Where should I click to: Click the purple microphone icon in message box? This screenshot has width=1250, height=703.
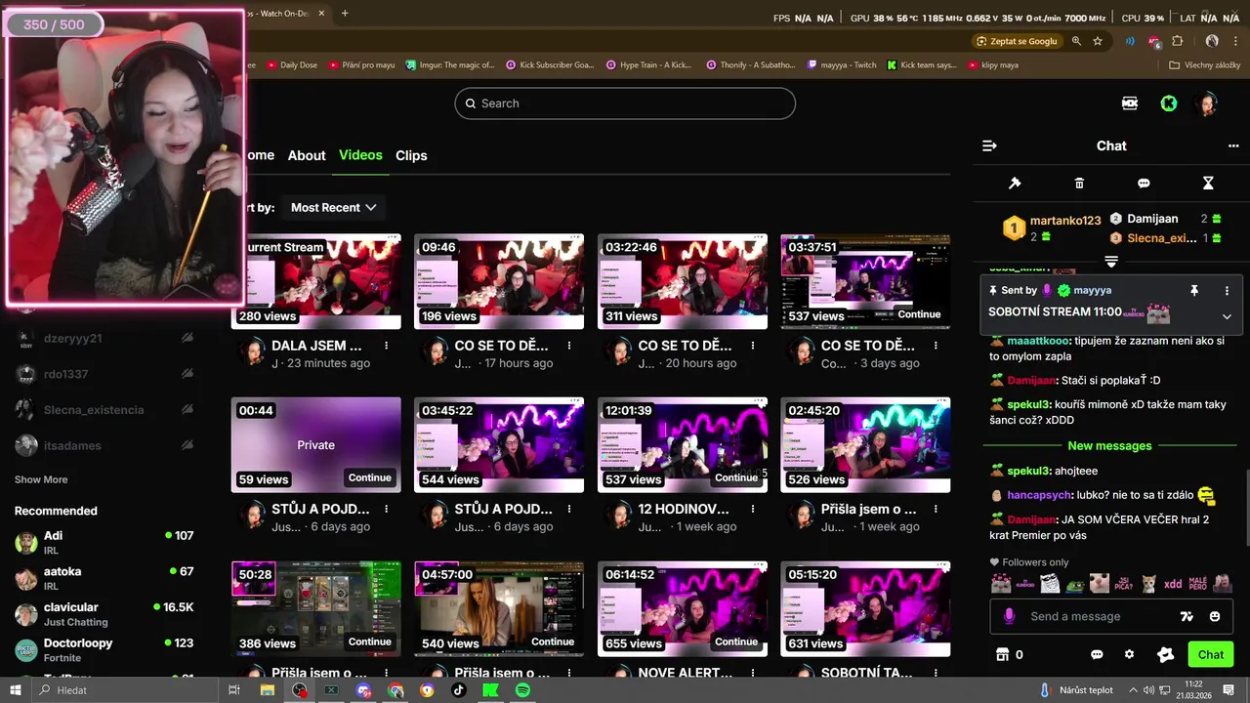tap(1010, 616)
